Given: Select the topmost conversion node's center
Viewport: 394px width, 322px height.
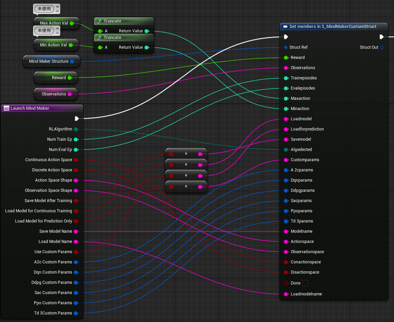Looking at the screenshot, I should coord(186,154).
